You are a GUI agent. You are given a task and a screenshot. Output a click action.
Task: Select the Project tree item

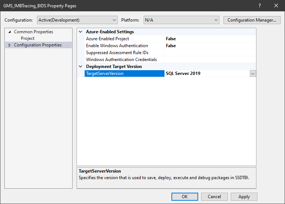[27, 38]
